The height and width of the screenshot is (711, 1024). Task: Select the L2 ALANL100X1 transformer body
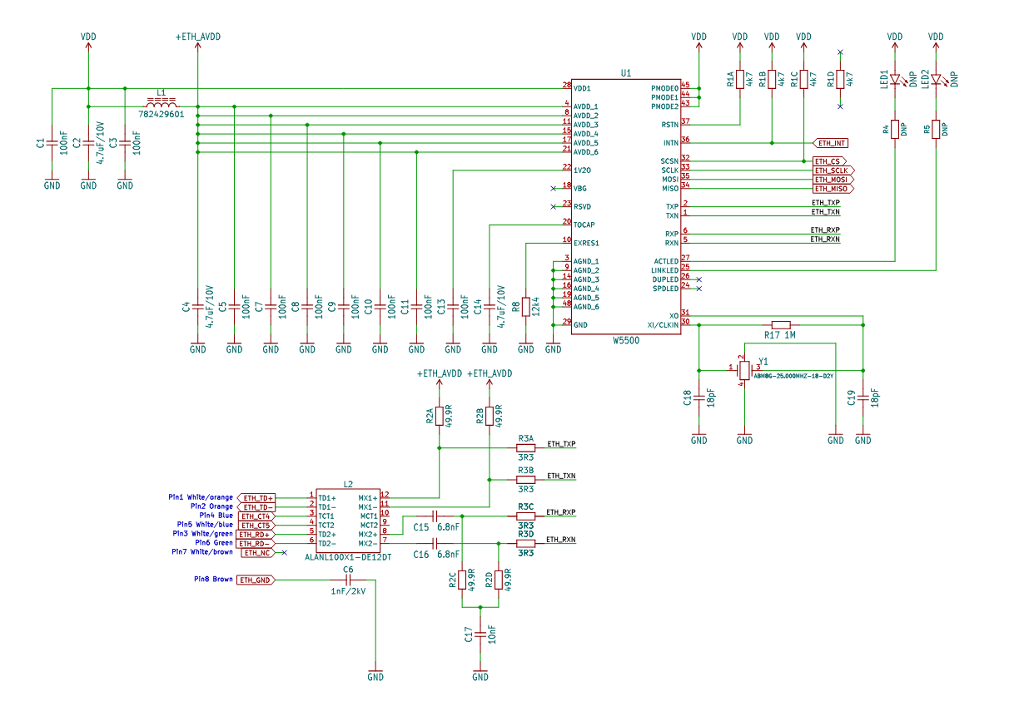[348, 521]
